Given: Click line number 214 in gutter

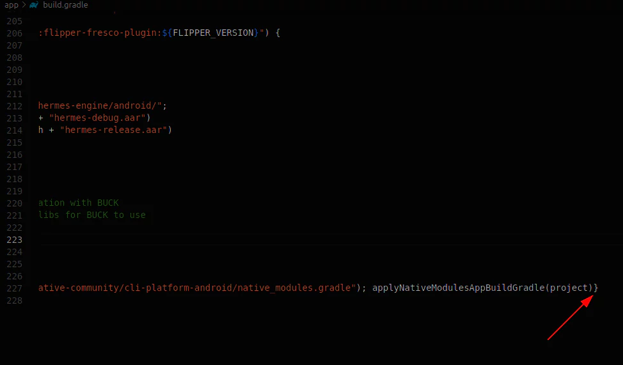Looking at the screenshot, I should click(x=15, y=130).
